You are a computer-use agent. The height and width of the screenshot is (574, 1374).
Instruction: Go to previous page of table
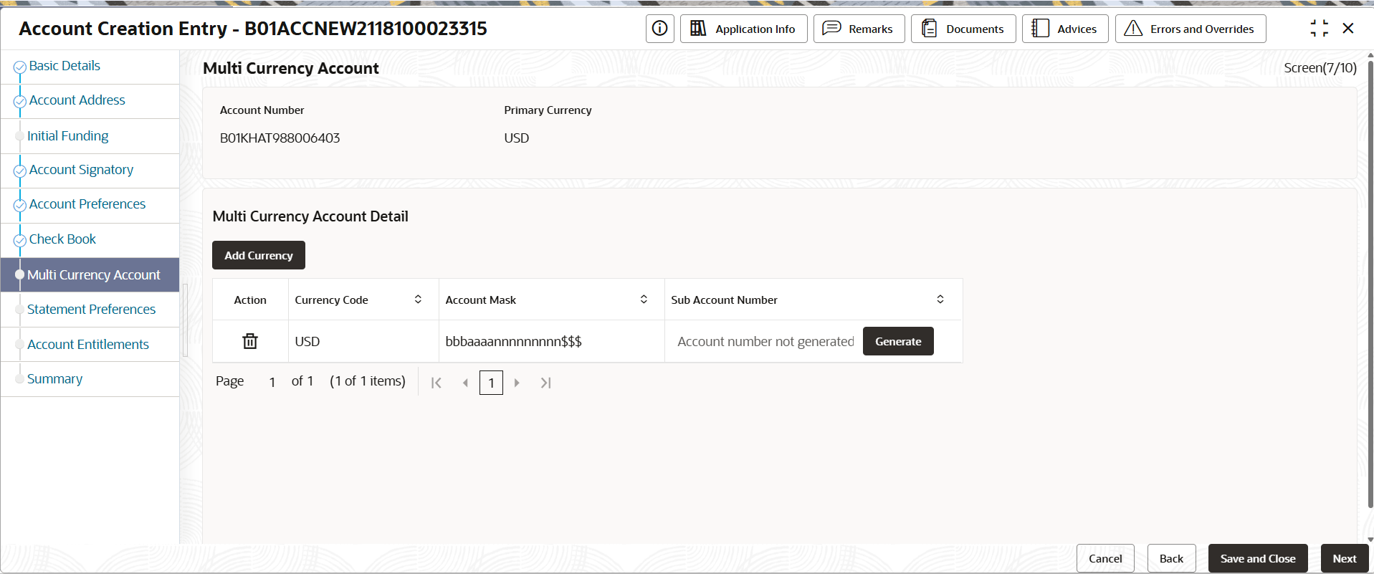click(x=465, y=383)
